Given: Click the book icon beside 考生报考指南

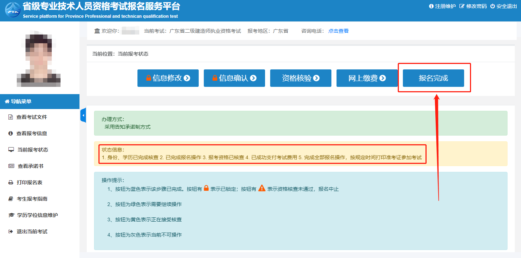Looking at the screenshot, I should coord(11,199).
